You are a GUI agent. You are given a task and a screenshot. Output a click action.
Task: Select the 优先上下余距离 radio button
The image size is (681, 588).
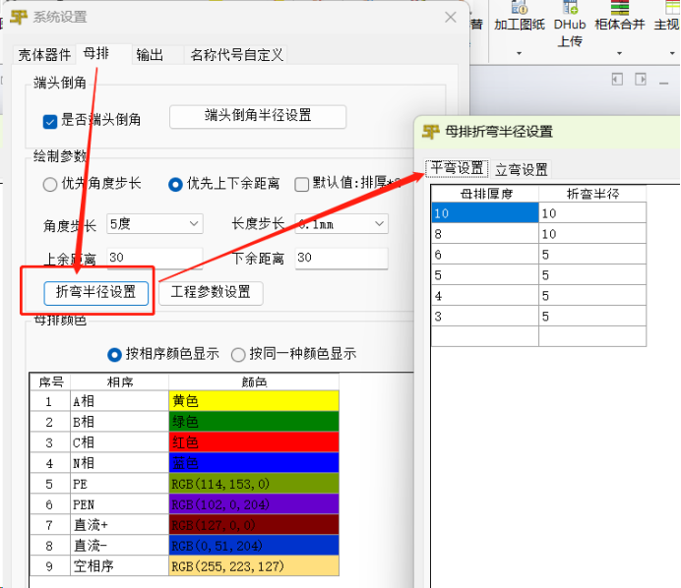175,185
